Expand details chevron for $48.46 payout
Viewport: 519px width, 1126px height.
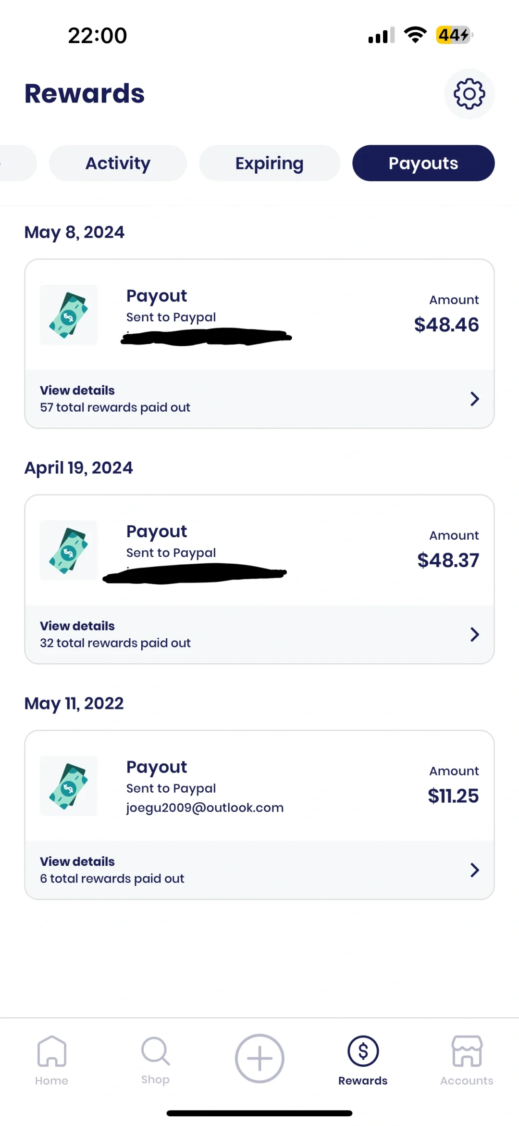[x=474, y=399]
